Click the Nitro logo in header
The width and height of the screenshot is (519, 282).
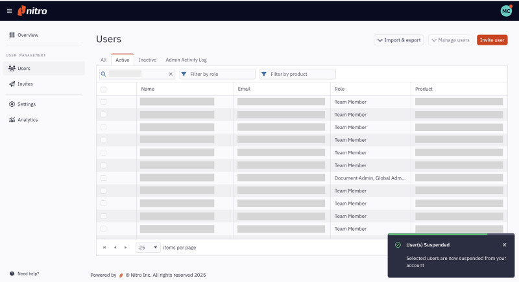point(32,11)
